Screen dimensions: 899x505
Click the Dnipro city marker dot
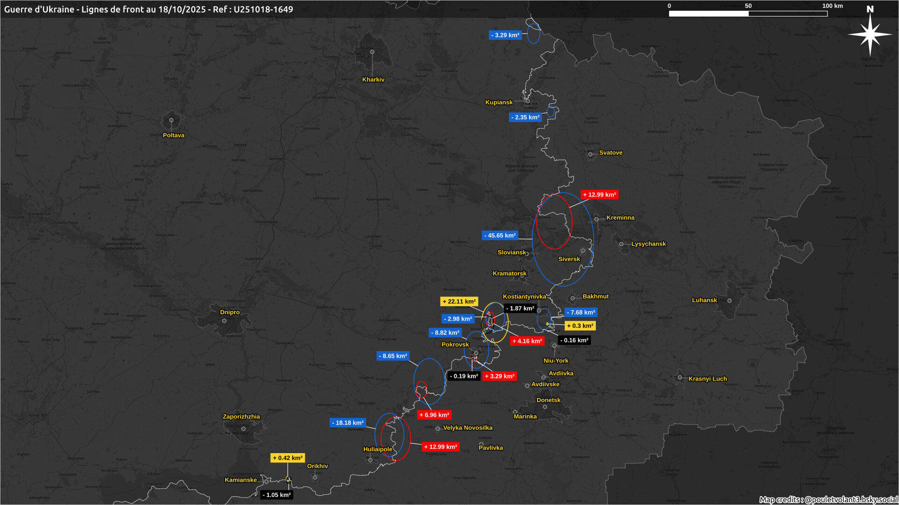coord(224,321)
